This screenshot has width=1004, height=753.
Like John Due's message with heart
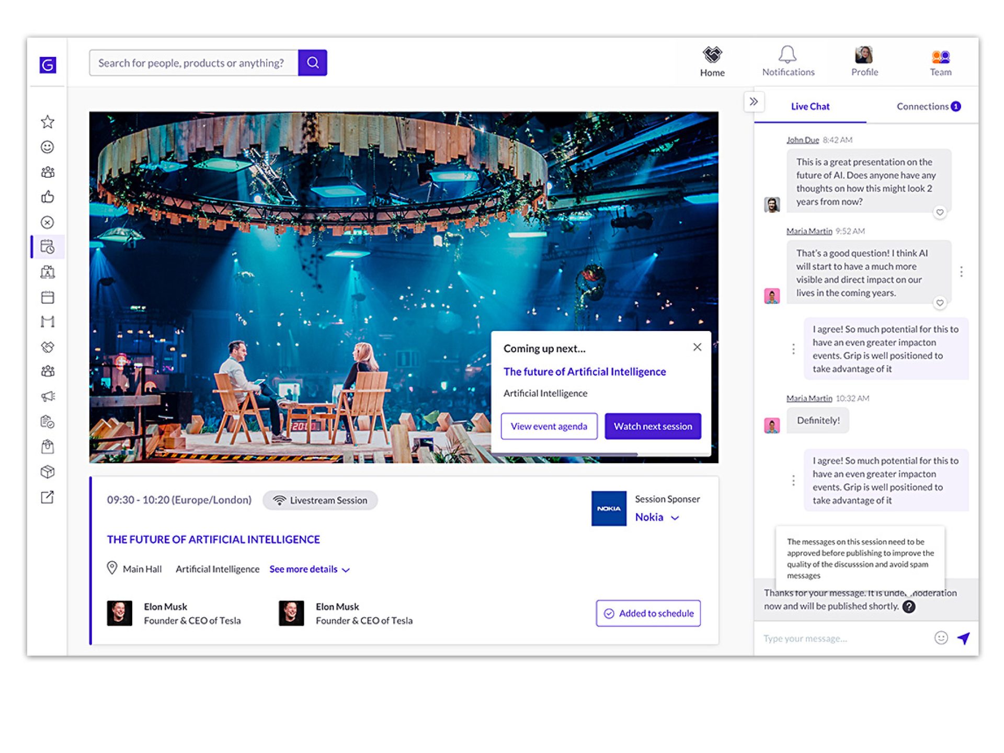pos(940,212)
